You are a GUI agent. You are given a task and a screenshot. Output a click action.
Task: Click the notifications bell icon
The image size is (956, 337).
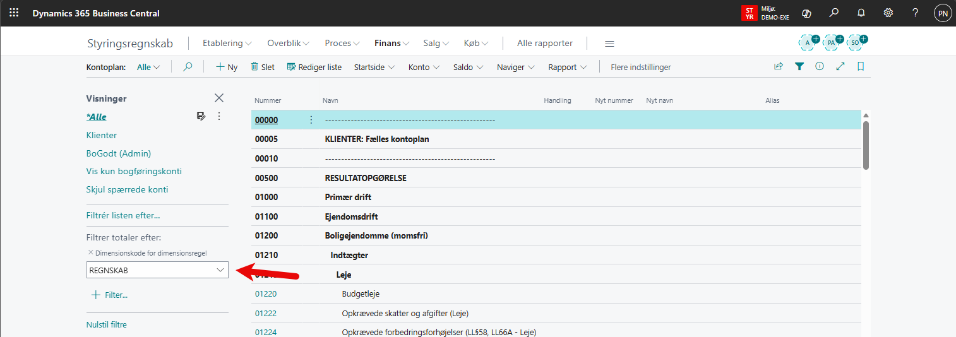(861, 13)
